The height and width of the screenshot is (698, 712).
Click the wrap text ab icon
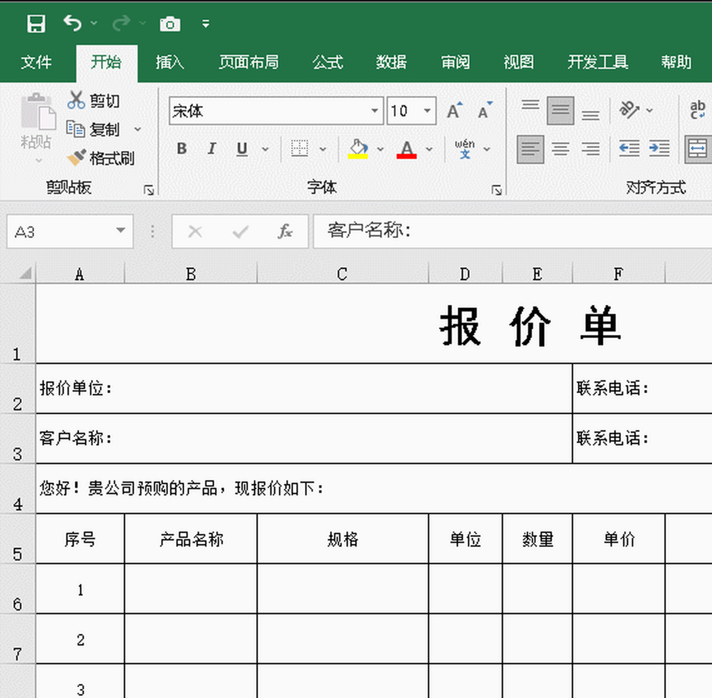click(x=697, y=110)
